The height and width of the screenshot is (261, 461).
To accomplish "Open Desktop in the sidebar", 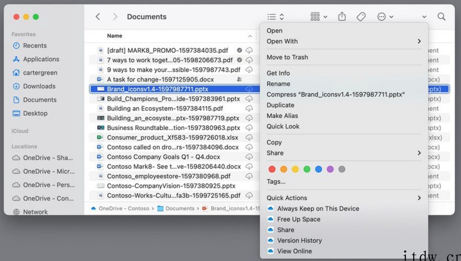I will (x=30, y=113).
